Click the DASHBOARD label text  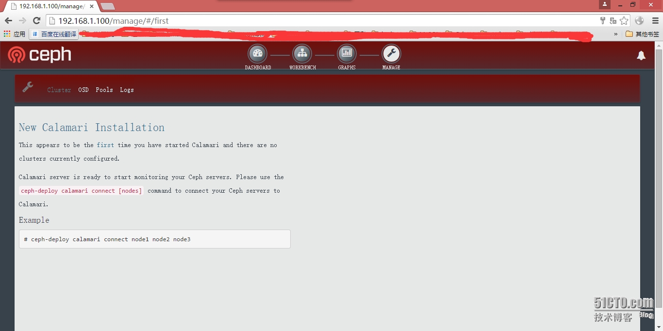[x=258, y=67]
